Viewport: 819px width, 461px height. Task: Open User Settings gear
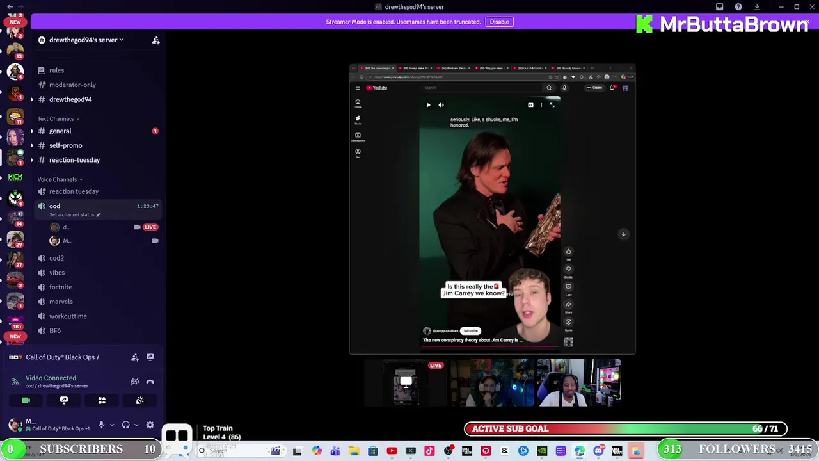[x=150, y=425]
